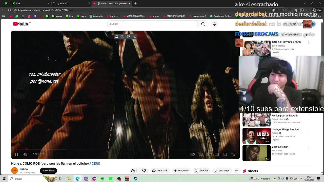The image size is (324, 182).
Task: Open the lupe bookmark
Action: pyautogui.click(x=69, y=16)
